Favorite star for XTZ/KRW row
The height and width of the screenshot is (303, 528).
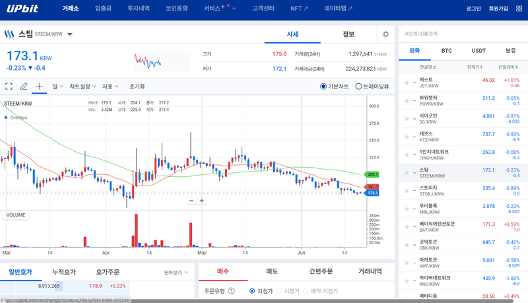pos(407,137)
